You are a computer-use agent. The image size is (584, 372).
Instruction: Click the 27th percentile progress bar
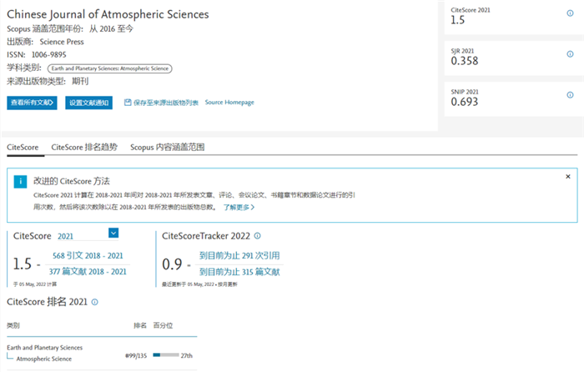[x=165, y=355]
